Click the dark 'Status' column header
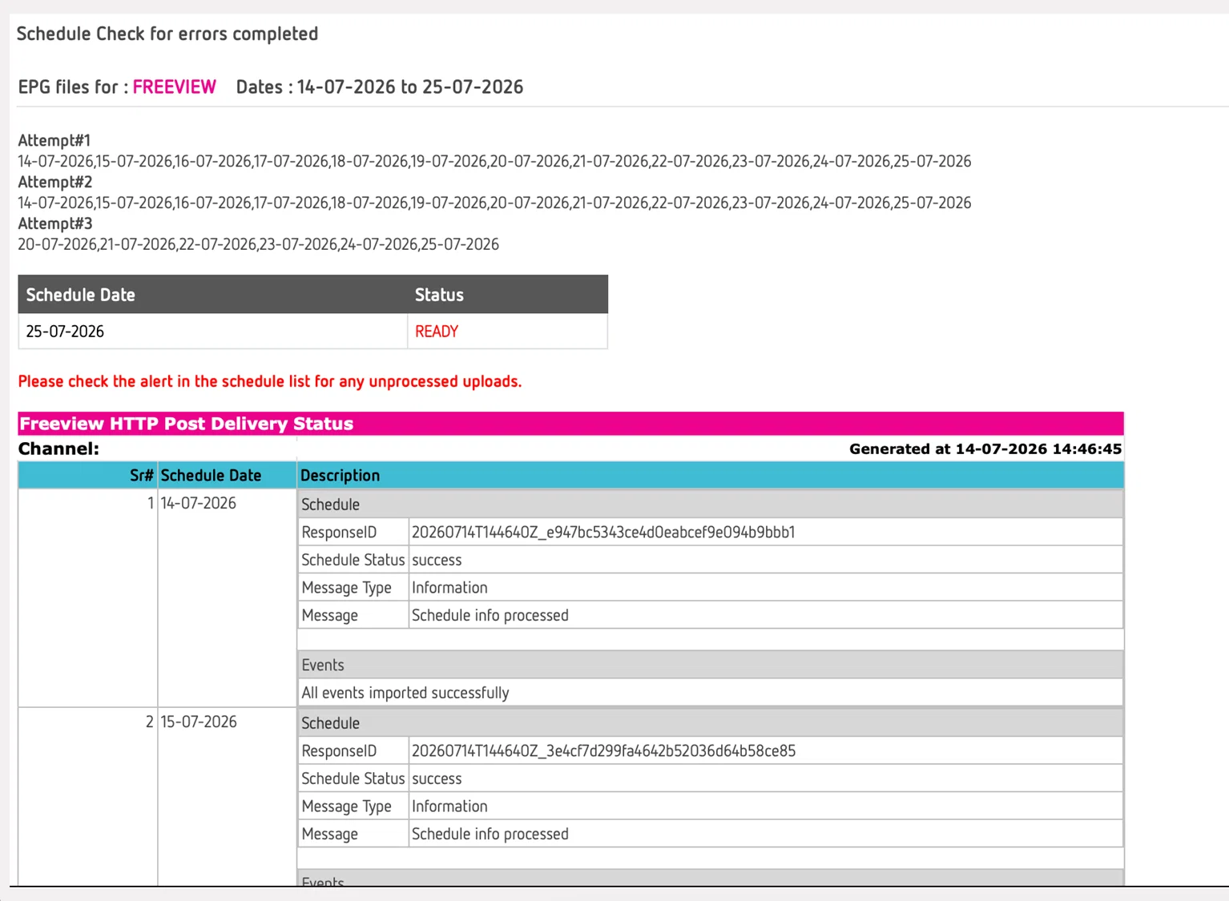 click(508, 295)
